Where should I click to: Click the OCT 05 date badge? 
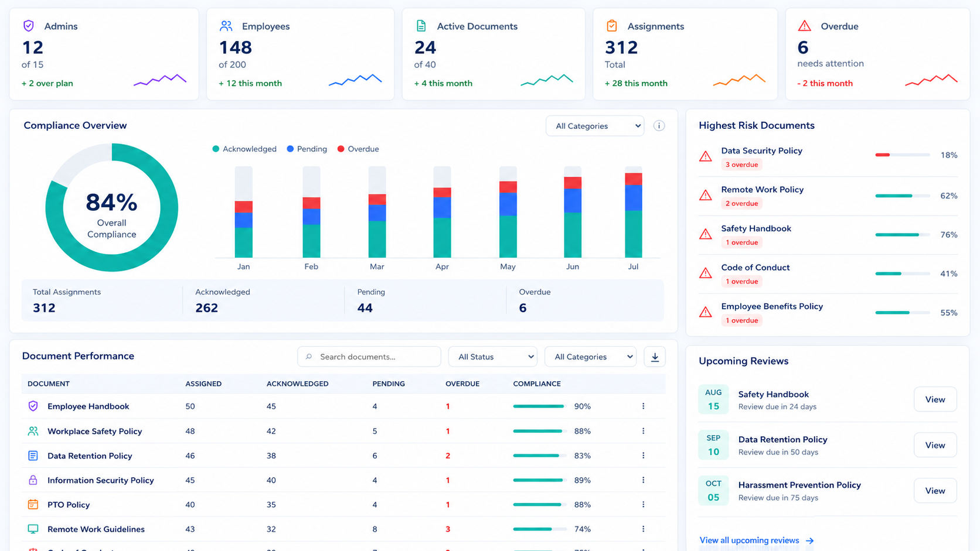(x=713, y=491)
